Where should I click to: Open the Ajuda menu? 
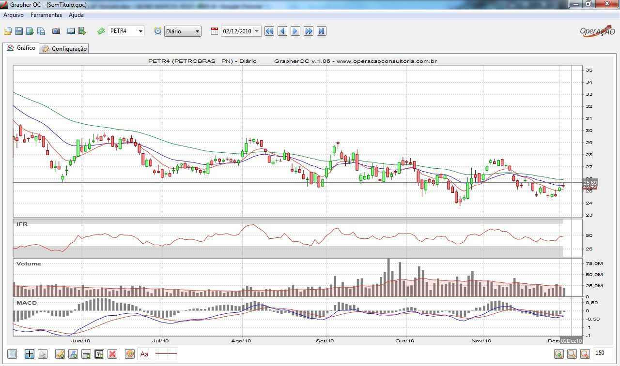click(76, 15)
